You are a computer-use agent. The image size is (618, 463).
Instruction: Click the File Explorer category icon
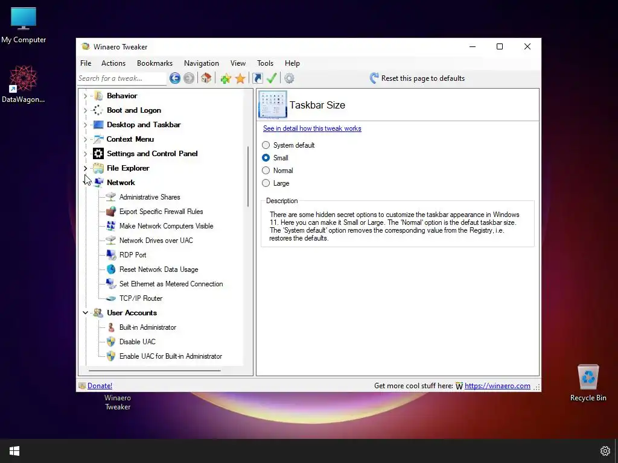(x=98, y=168)
